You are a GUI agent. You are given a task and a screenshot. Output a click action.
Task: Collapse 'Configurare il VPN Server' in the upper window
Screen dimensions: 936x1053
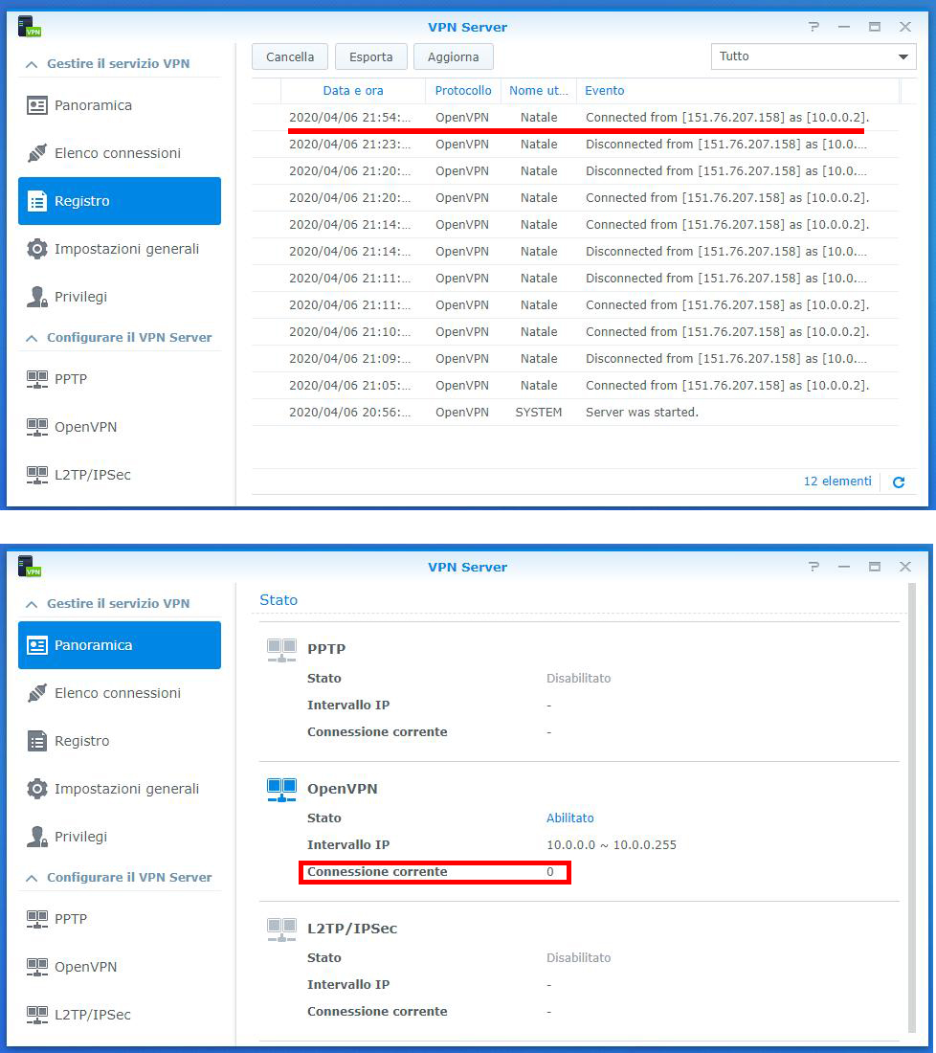click(32, 339)
